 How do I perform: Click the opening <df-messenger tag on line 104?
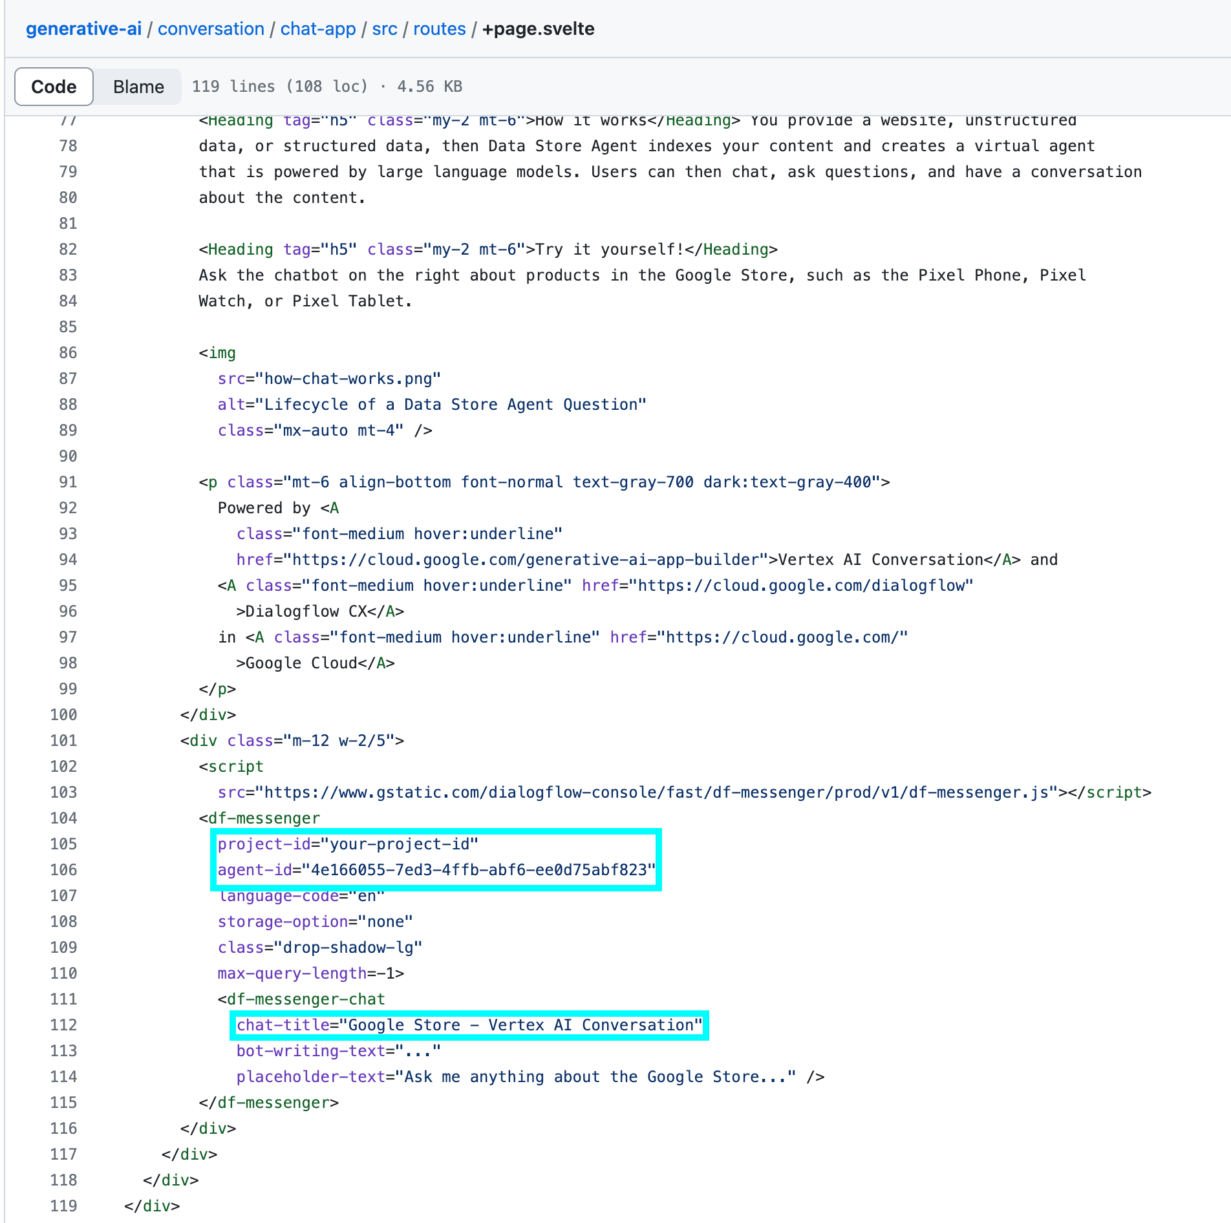[259, 818]
